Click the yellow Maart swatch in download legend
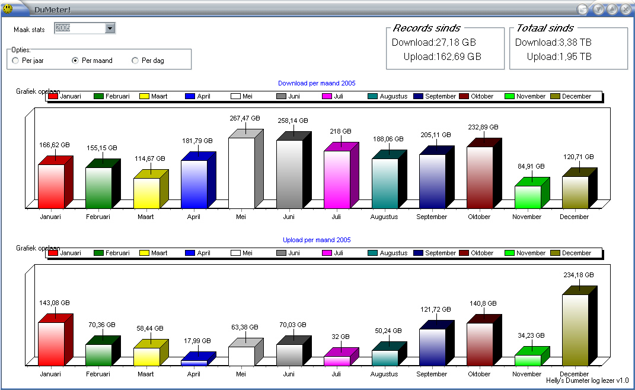This screenshot has height=390, width=635. 144,96
